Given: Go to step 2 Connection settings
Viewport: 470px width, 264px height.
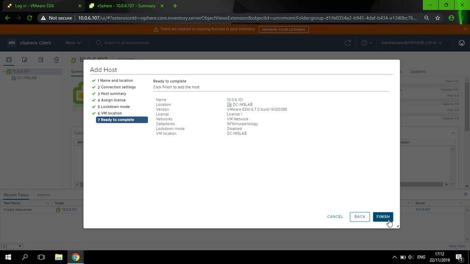Looking at the screenshot, I should 117,87.
